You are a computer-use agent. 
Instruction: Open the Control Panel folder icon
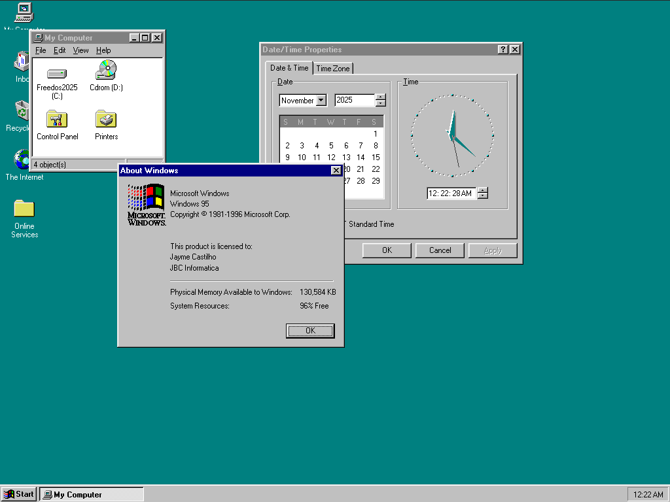pos(57,120)
